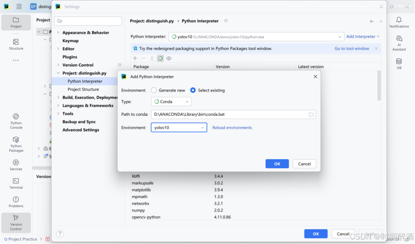
Task: Show more tool windows ellipsis
Action: click(16, 60)
